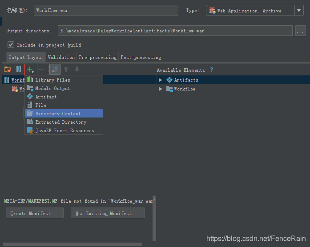The height and width of the screenshot is (247, 310).
Task: Expand the Artifacts node
Action: 161,80
